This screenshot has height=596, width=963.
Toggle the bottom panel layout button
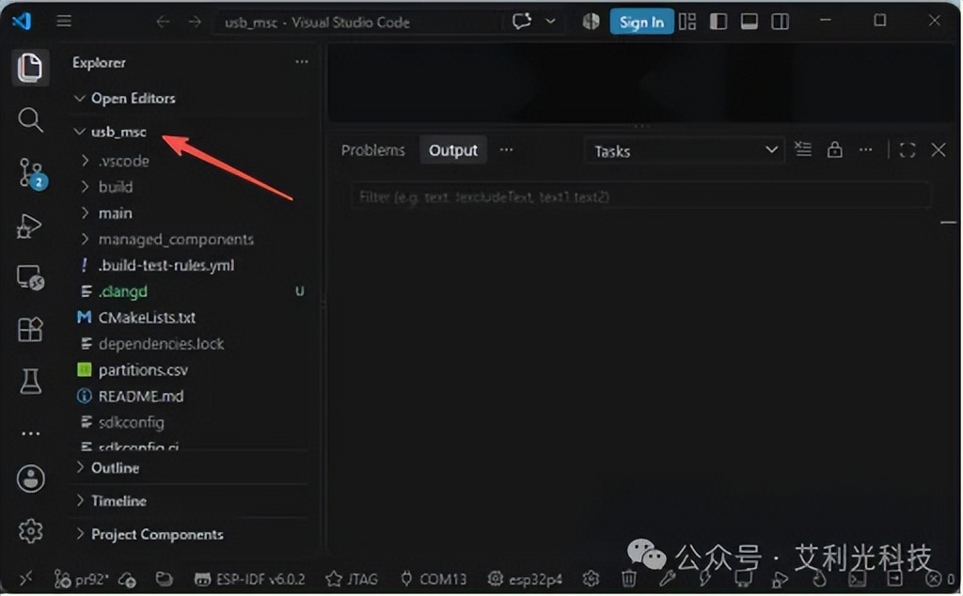749,23
